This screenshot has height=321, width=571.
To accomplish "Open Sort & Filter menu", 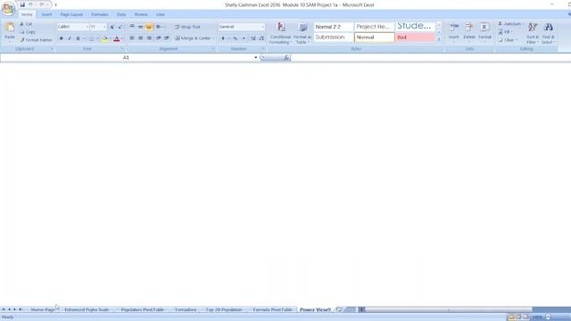I will pyautogui.click(x=533, y=33).
